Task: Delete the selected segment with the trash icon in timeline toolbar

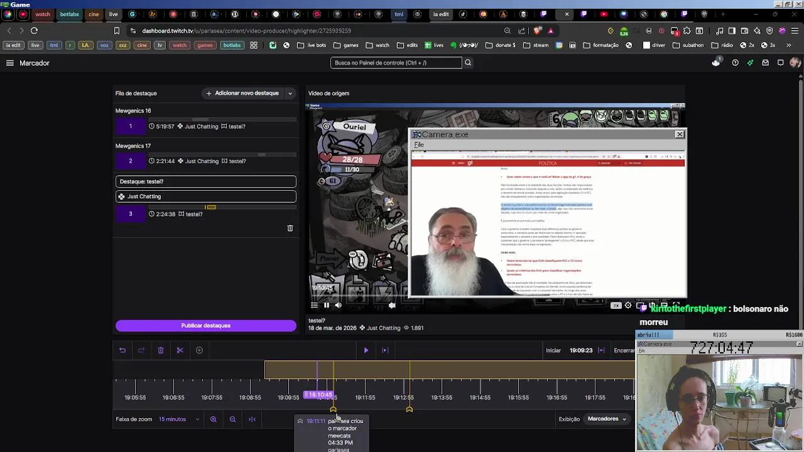Action: pyautogui.click(x=161, y=350)
